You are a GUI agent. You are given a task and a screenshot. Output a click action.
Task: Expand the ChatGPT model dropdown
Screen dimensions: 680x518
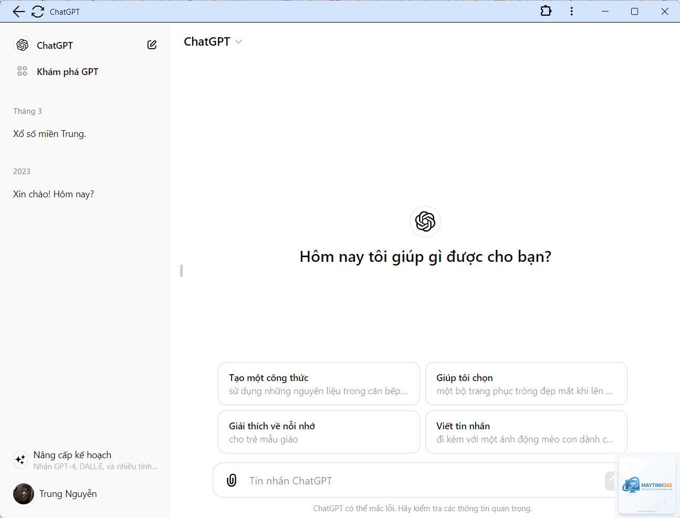point(213,42)
